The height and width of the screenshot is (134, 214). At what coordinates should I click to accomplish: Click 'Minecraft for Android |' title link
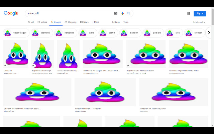click(x=68, y=71)
